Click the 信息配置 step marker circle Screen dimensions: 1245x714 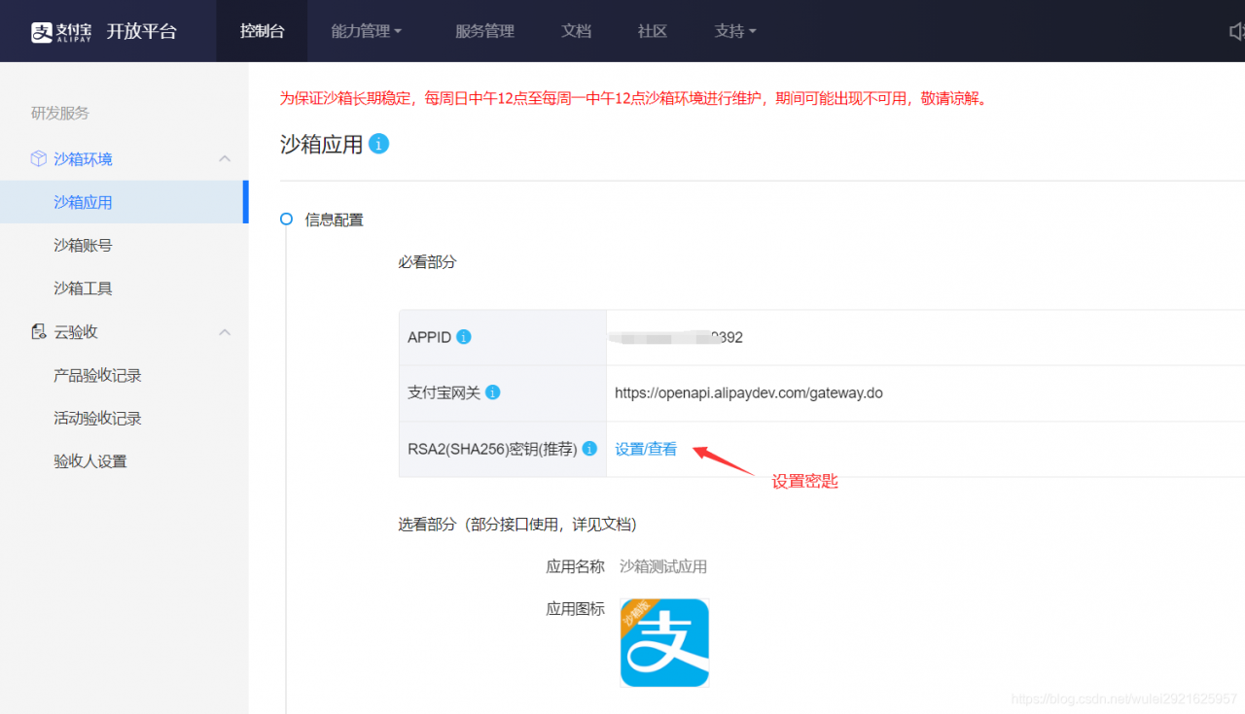(286, 220)
